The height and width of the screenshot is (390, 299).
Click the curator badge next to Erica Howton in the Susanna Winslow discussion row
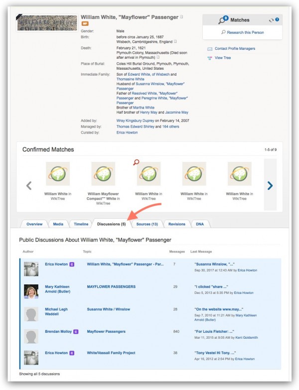[x=72, y=264]
